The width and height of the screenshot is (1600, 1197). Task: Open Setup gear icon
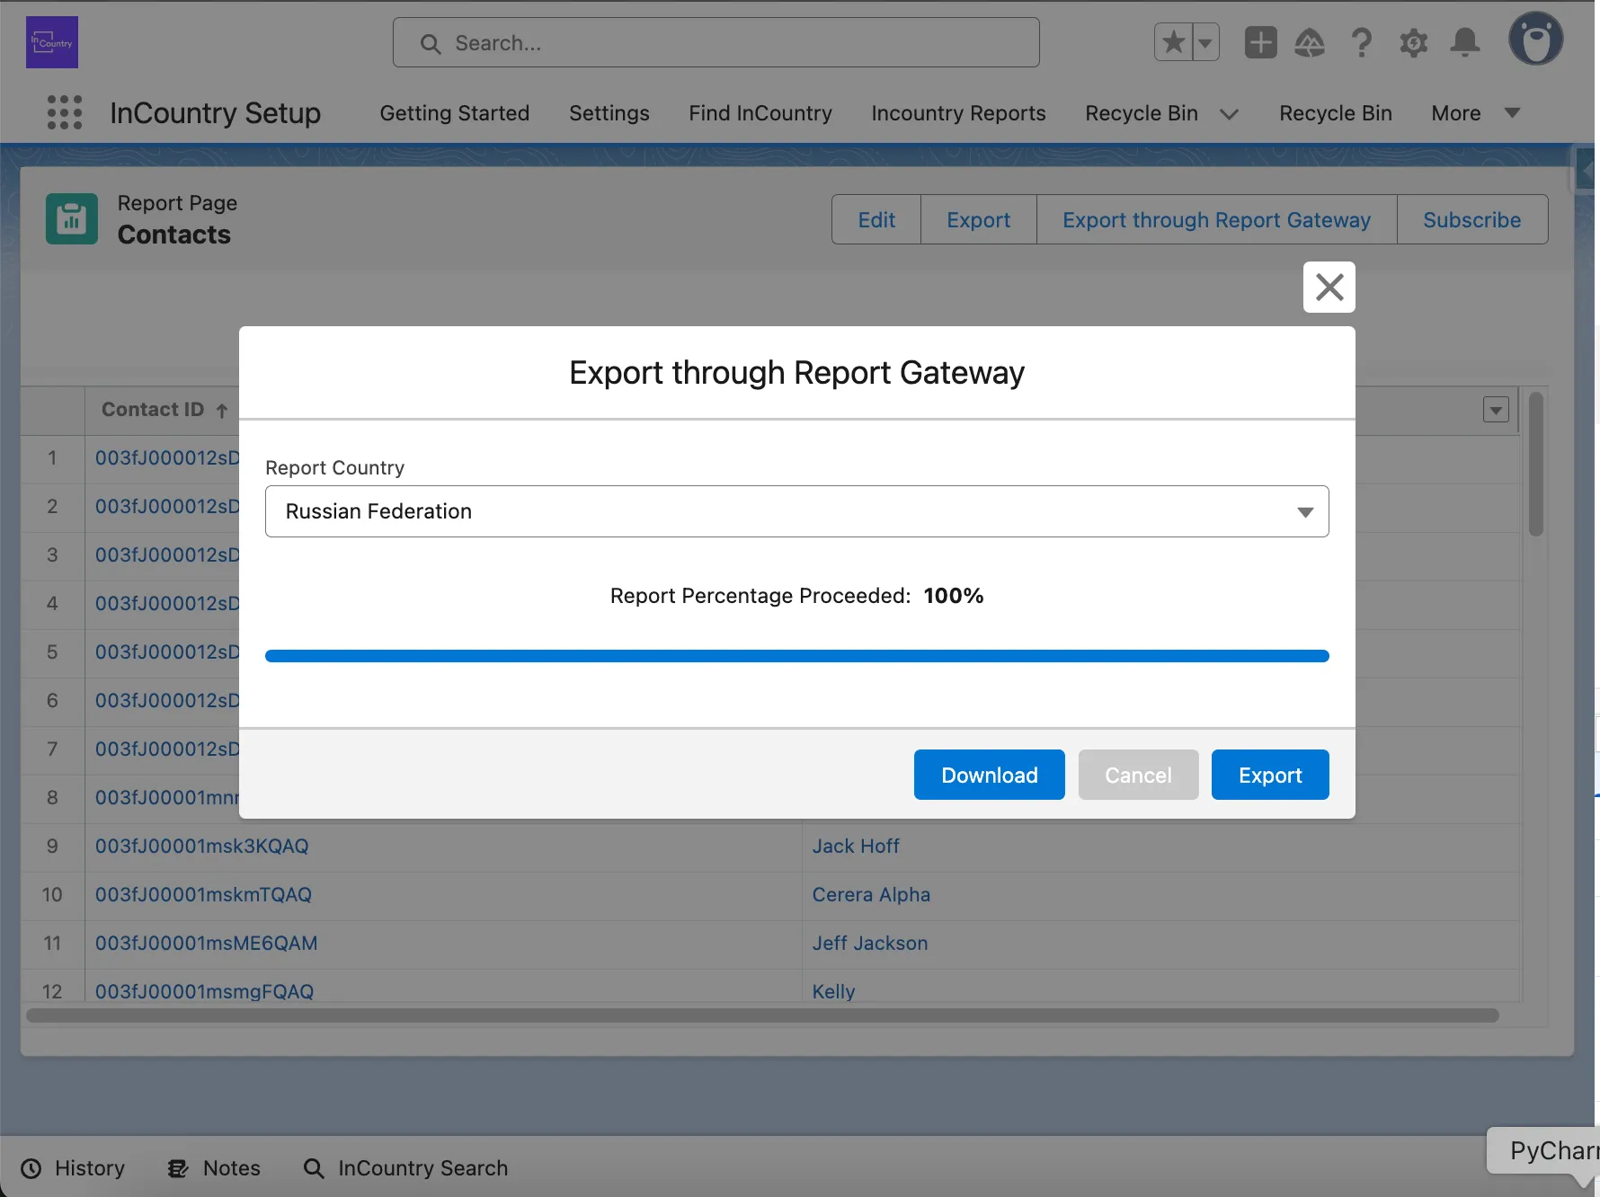[1413, 42]
